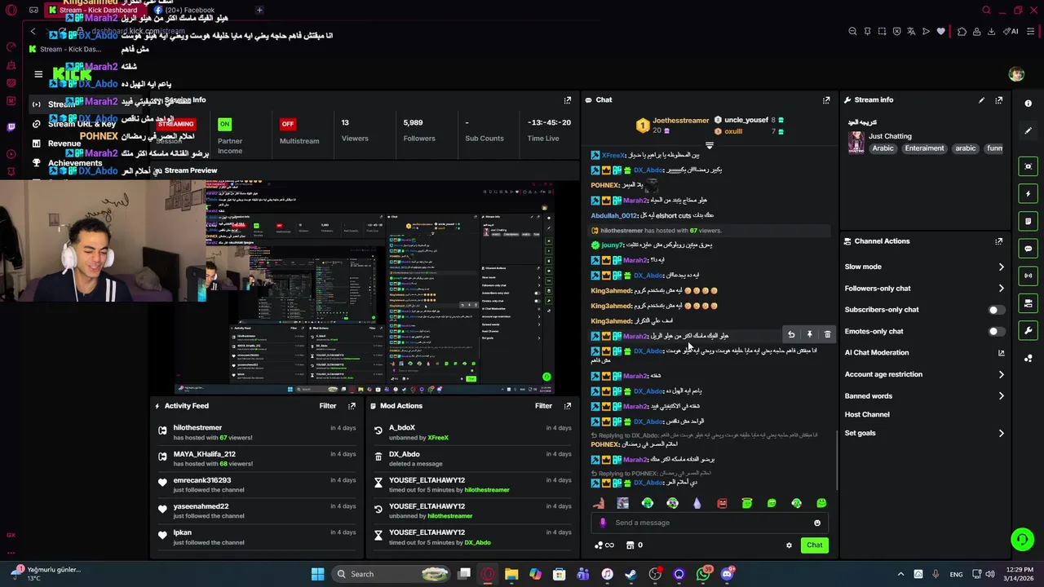Expand Banned words settings

[1002, 396]
